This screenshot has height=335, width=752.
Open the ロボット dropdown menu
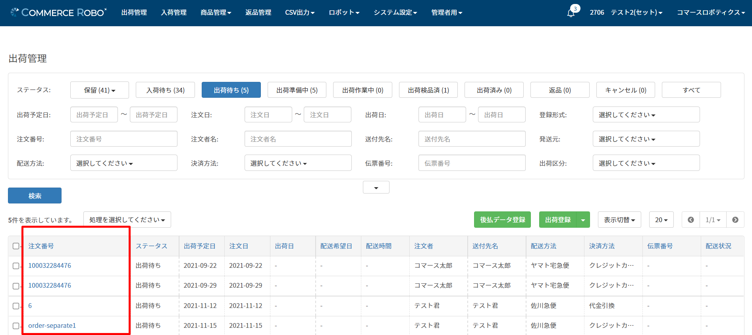(344, 13)
